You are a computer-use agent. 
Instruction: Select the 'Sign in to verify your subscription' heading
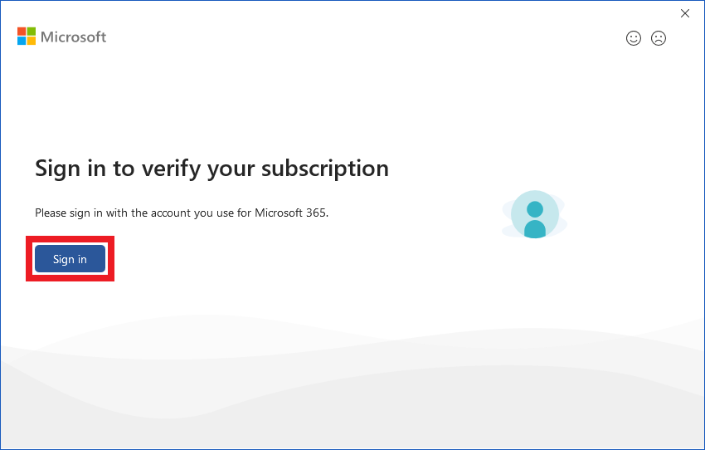pyautogui.click(x=211, y=169)
